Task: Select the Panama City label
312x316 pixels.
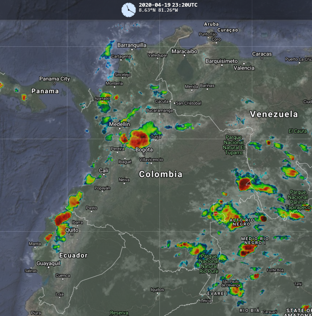Action: 55,79
